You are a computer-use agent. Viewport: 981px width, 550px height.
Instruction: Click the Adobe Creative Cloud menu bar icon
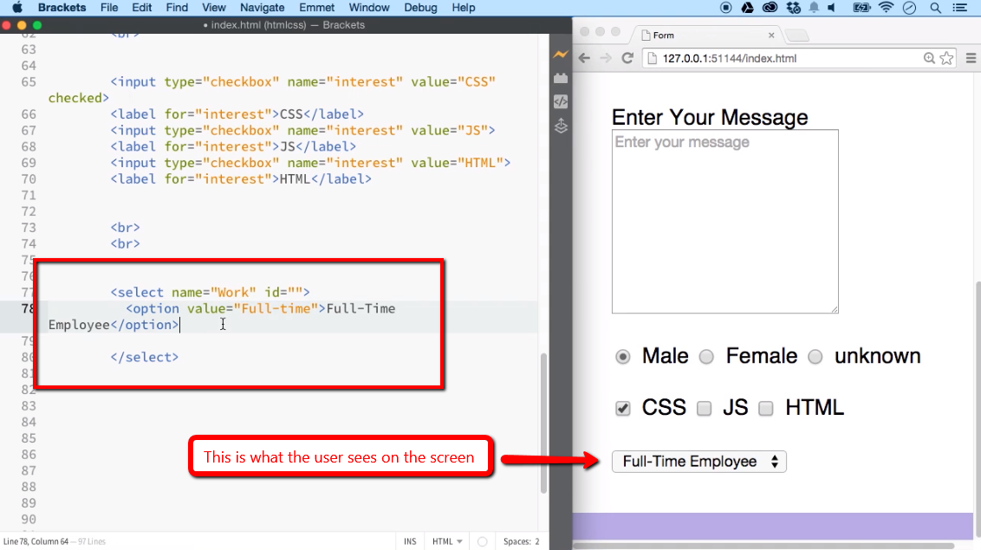tap(770, 8)
